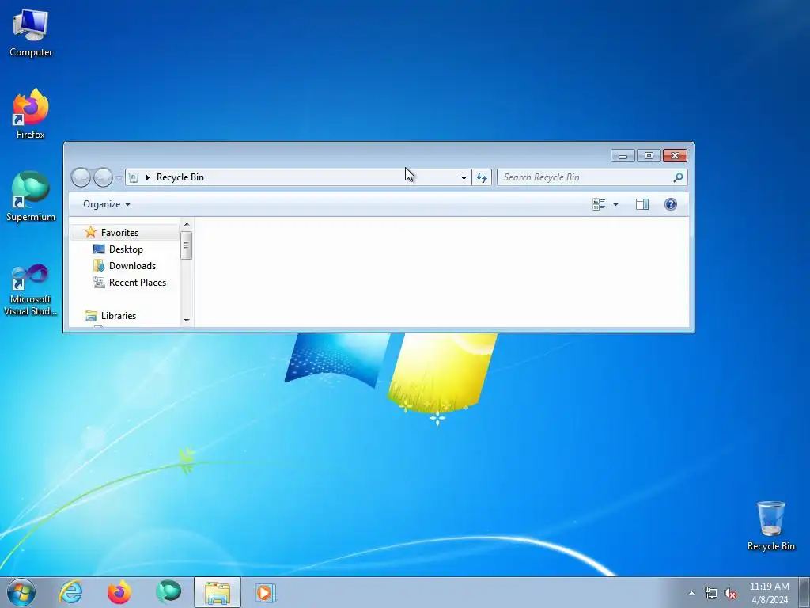Select the Microsoft Visual Studio desktop shortcut
The image size is (810, 608).
[x=31, y=290]
